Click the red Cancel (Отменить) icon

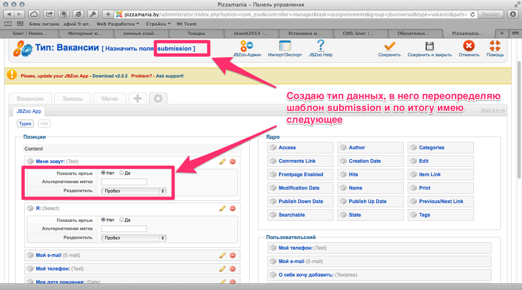469,46
